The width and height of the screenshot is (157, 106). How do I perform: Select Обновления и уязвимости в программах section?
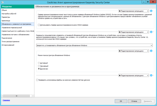(18, 24)
